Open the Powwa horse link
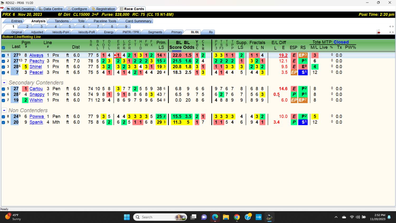 point(37,117)
